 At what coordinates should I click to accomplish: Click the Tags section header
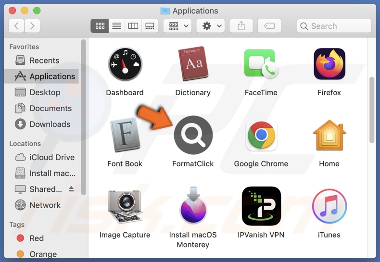point(17,225)
